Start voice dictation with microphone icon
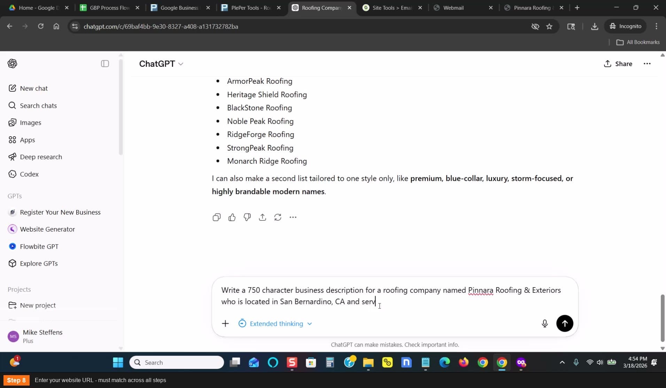The height and width of the screenshot is (388, 666). pyautogui.click(x=545, y=324)
